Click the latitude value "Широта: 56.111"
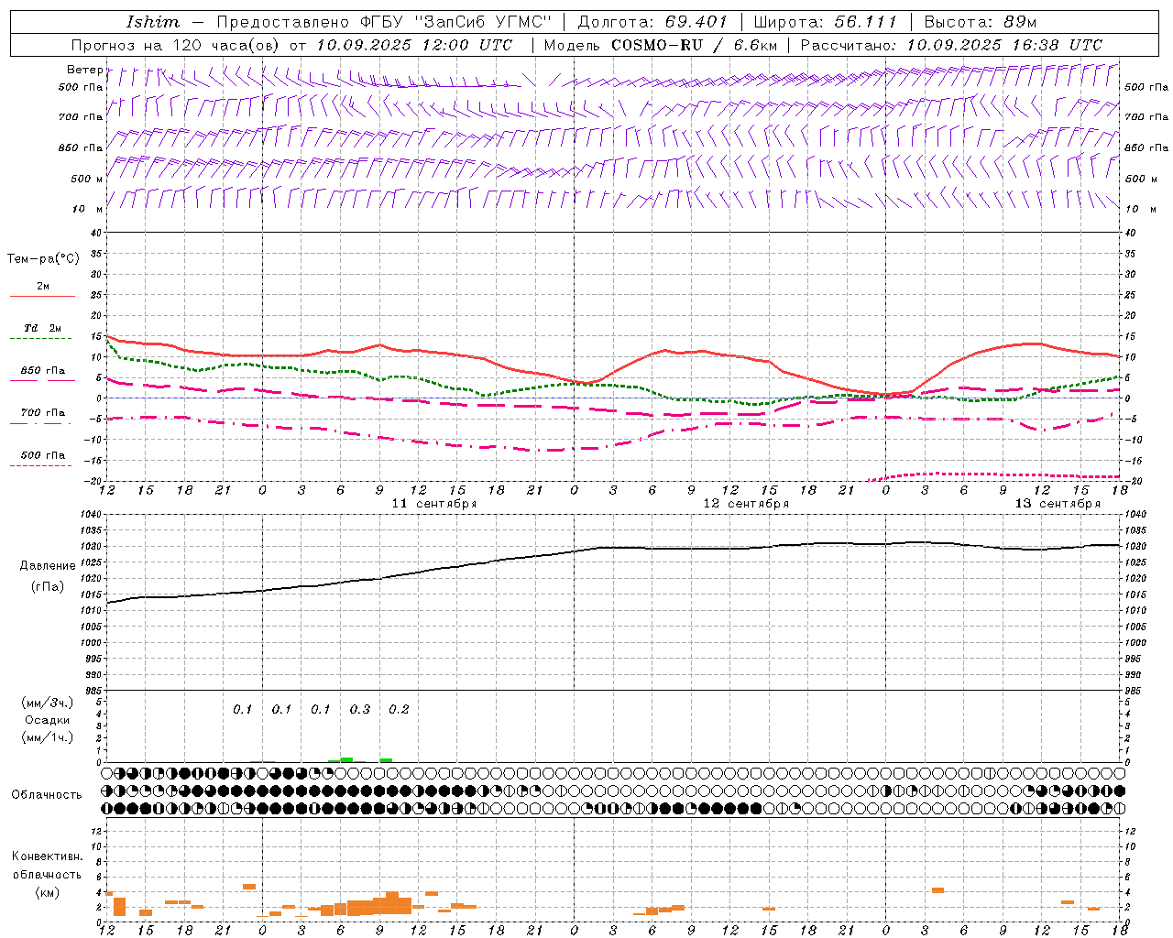Image resolution: width=1173 pixels, height=938 pixels. coord(825,22)
